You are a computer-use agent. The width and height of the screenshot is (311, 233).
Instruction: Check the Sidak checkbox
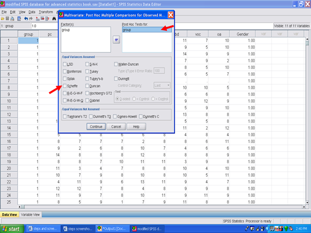point(65,79)
